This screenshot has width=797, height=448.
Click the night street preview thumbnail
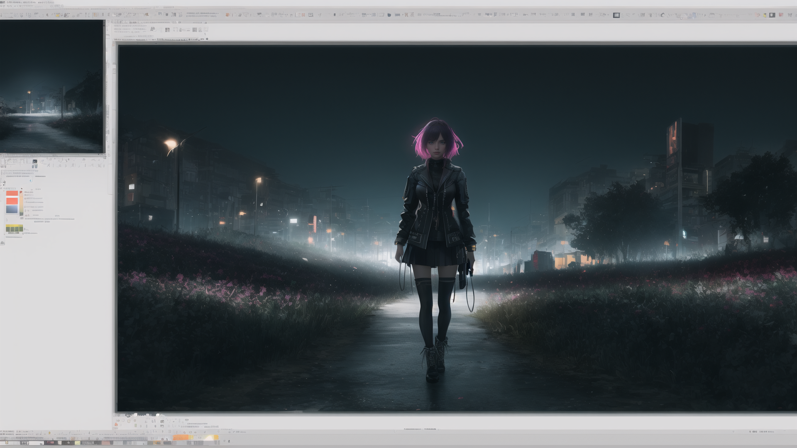point(51,86)
